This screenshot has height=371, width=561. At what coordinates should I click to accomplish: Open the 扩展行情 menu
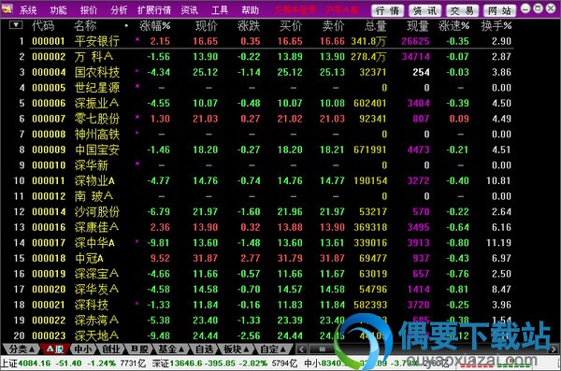(x=154, y=10)
